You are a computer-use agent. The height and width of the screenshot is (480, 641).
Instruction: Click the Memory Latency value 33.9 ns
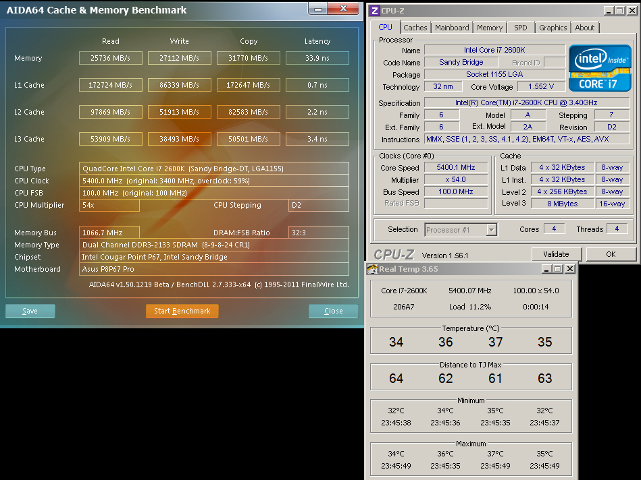tap(317, 58)
